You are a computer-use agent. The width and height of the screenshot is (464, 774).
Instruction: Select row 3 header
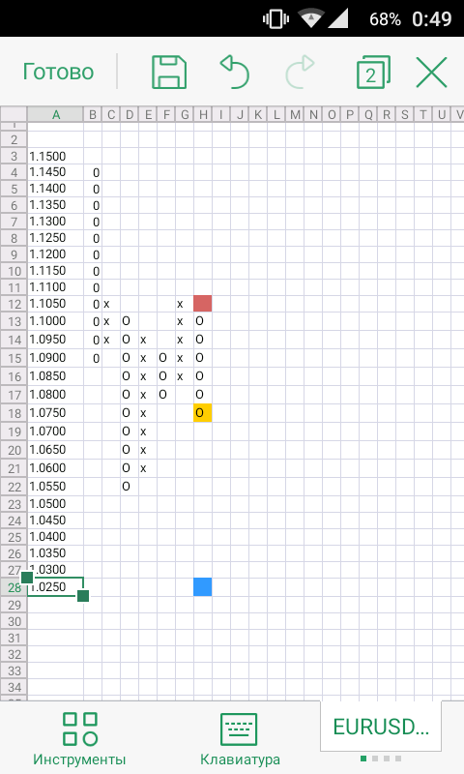tap(14, 156)
